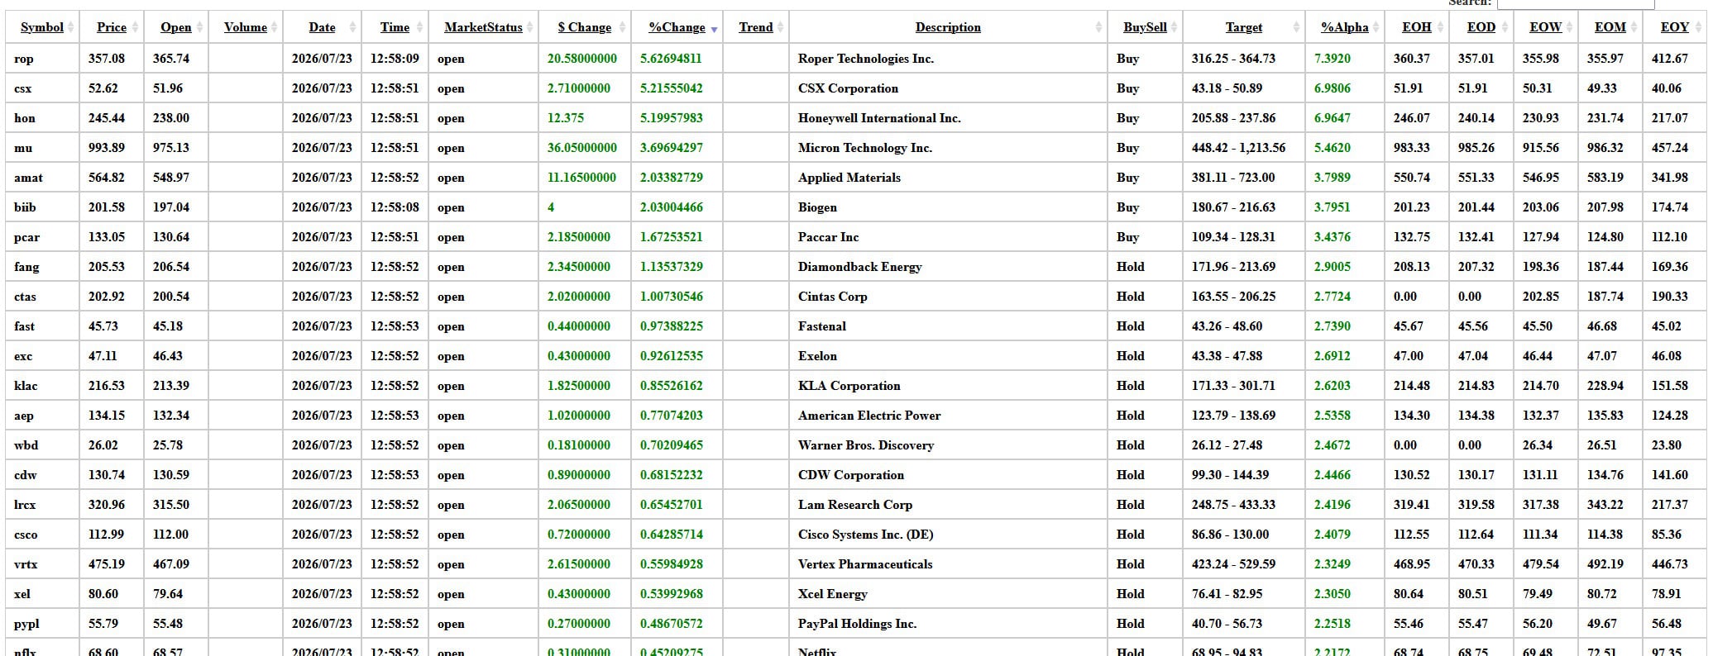Click the 'Roper Technologies Inc.' description
Screen dimensions: 1713x656
[865, 59]
